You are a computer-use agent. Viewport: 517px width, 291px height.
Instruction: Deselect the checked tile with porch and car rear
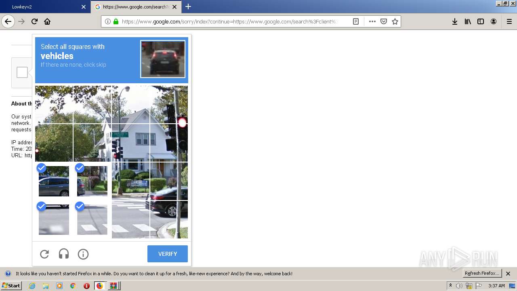tap(92, 181)
